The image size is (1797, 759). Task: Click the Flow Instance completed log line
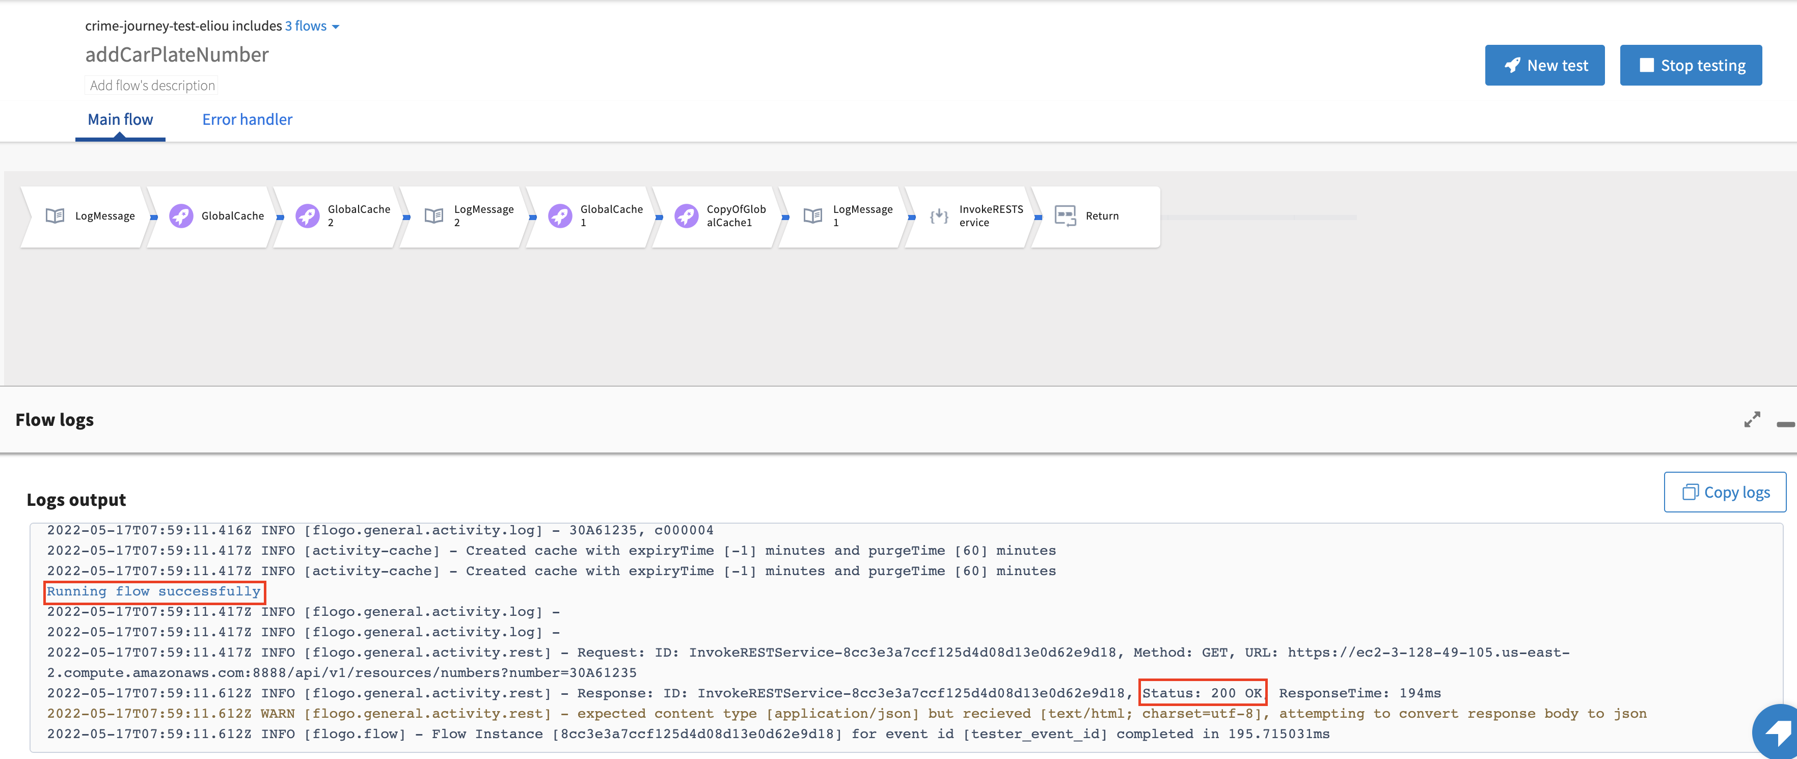[689, 734]
